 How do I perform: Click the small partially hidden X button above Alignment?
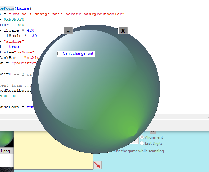coord(153,132)
